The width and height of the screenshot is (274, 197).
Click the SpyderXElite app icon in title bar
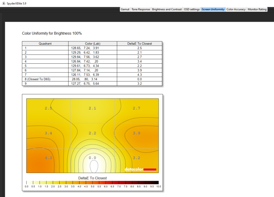[4, 3]
